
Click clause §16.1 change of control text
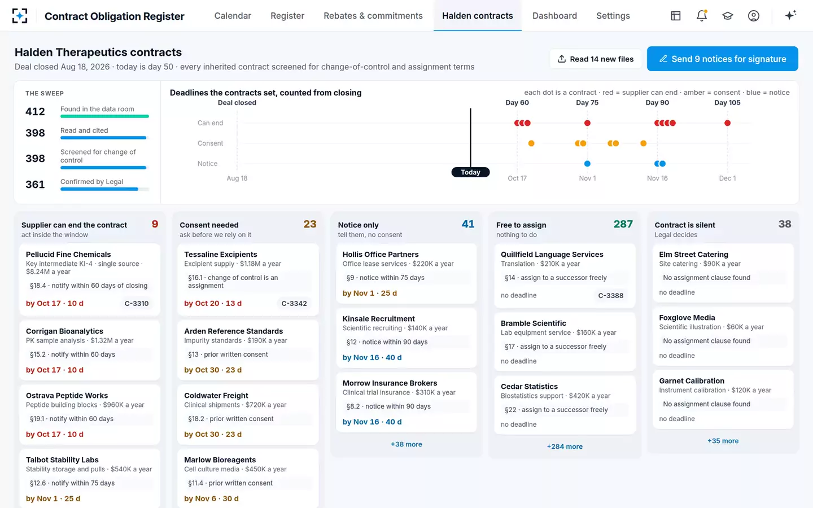tap(247, 282)
